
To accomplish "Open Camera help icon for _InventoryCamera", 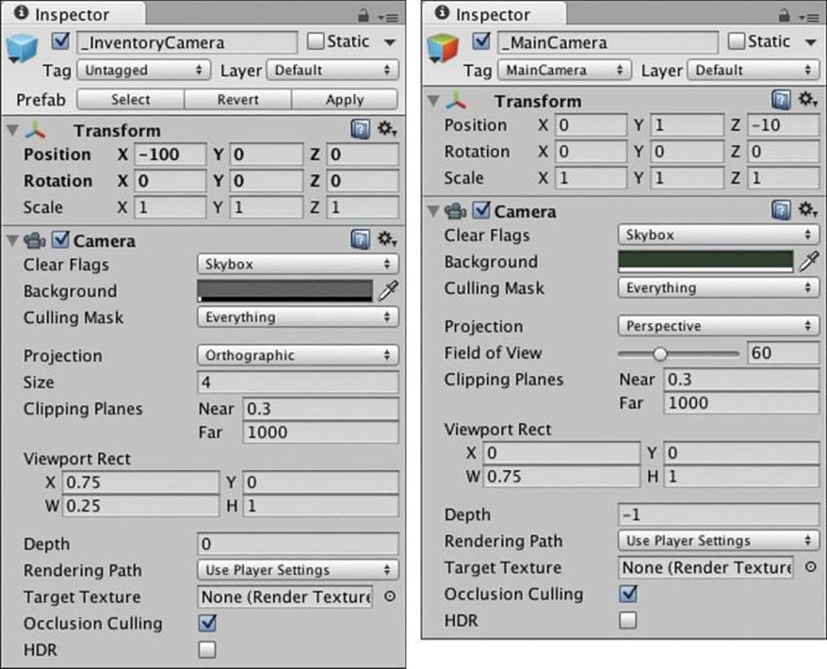I will [x=360, y=239].
